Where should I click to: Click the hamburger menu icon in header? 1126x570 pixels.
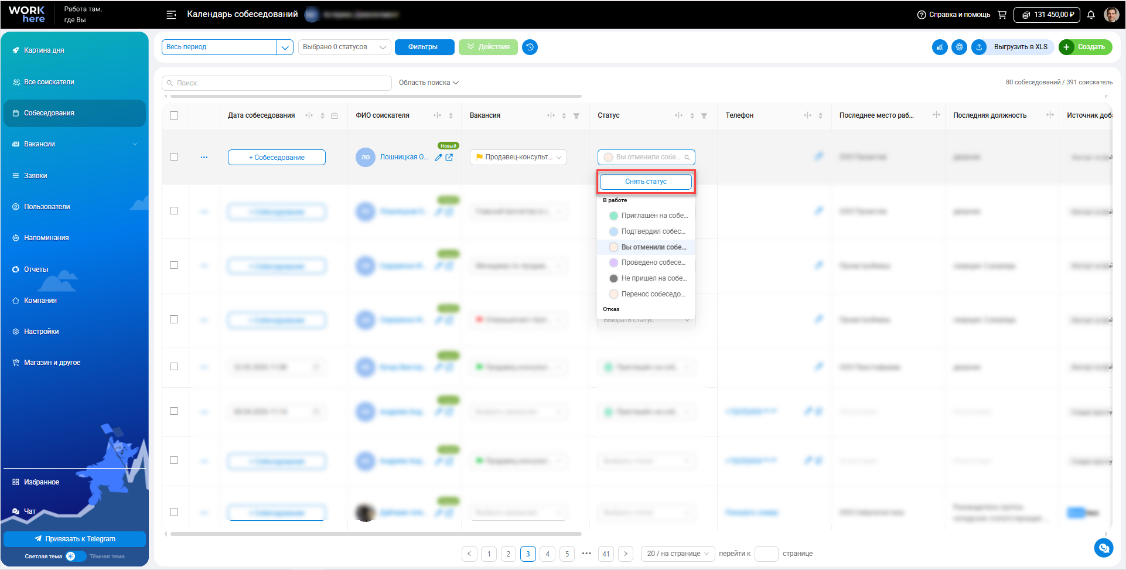click(x=171, y=15)
